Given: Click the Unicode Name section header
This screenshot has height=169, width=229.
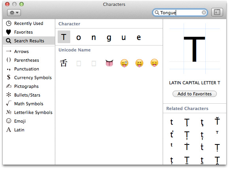Looking at the screenshot, I should [75, 50].
